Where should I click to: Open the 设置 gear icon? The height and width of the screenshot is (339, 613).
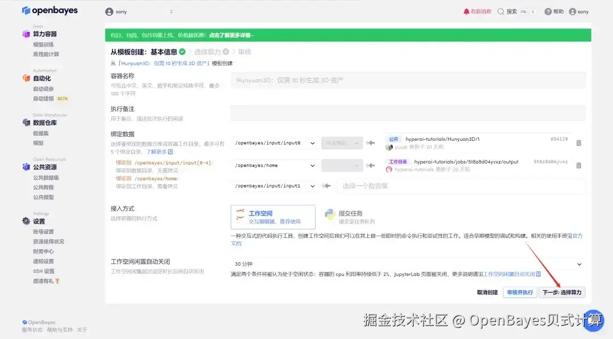pyautogui.click(x=26, y=221)
